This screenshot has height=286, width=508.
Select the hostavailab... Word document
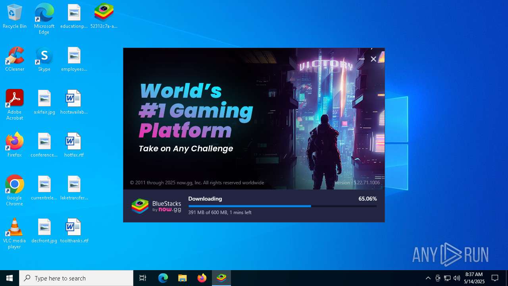[x=74, y=102]
